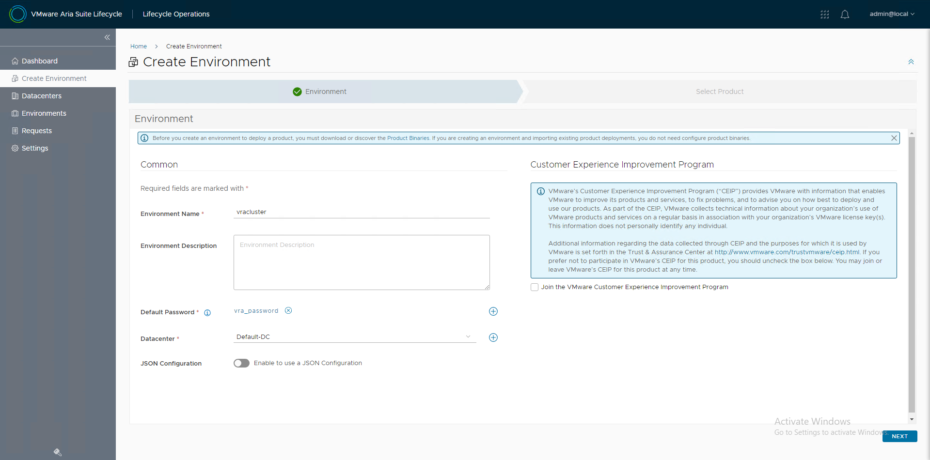The height and width of the screenshot is (460, 930).
Task: Click the Environments sidebar icon
Action: [x=15, y=113]
